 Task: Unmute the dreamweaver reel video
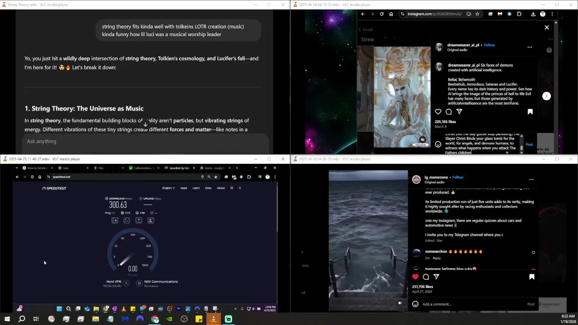click(422, 140)
